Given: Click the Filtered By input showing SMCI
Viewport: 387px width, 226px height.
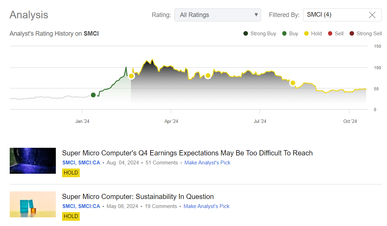Looking at the screenshot, I should point(333,15).
